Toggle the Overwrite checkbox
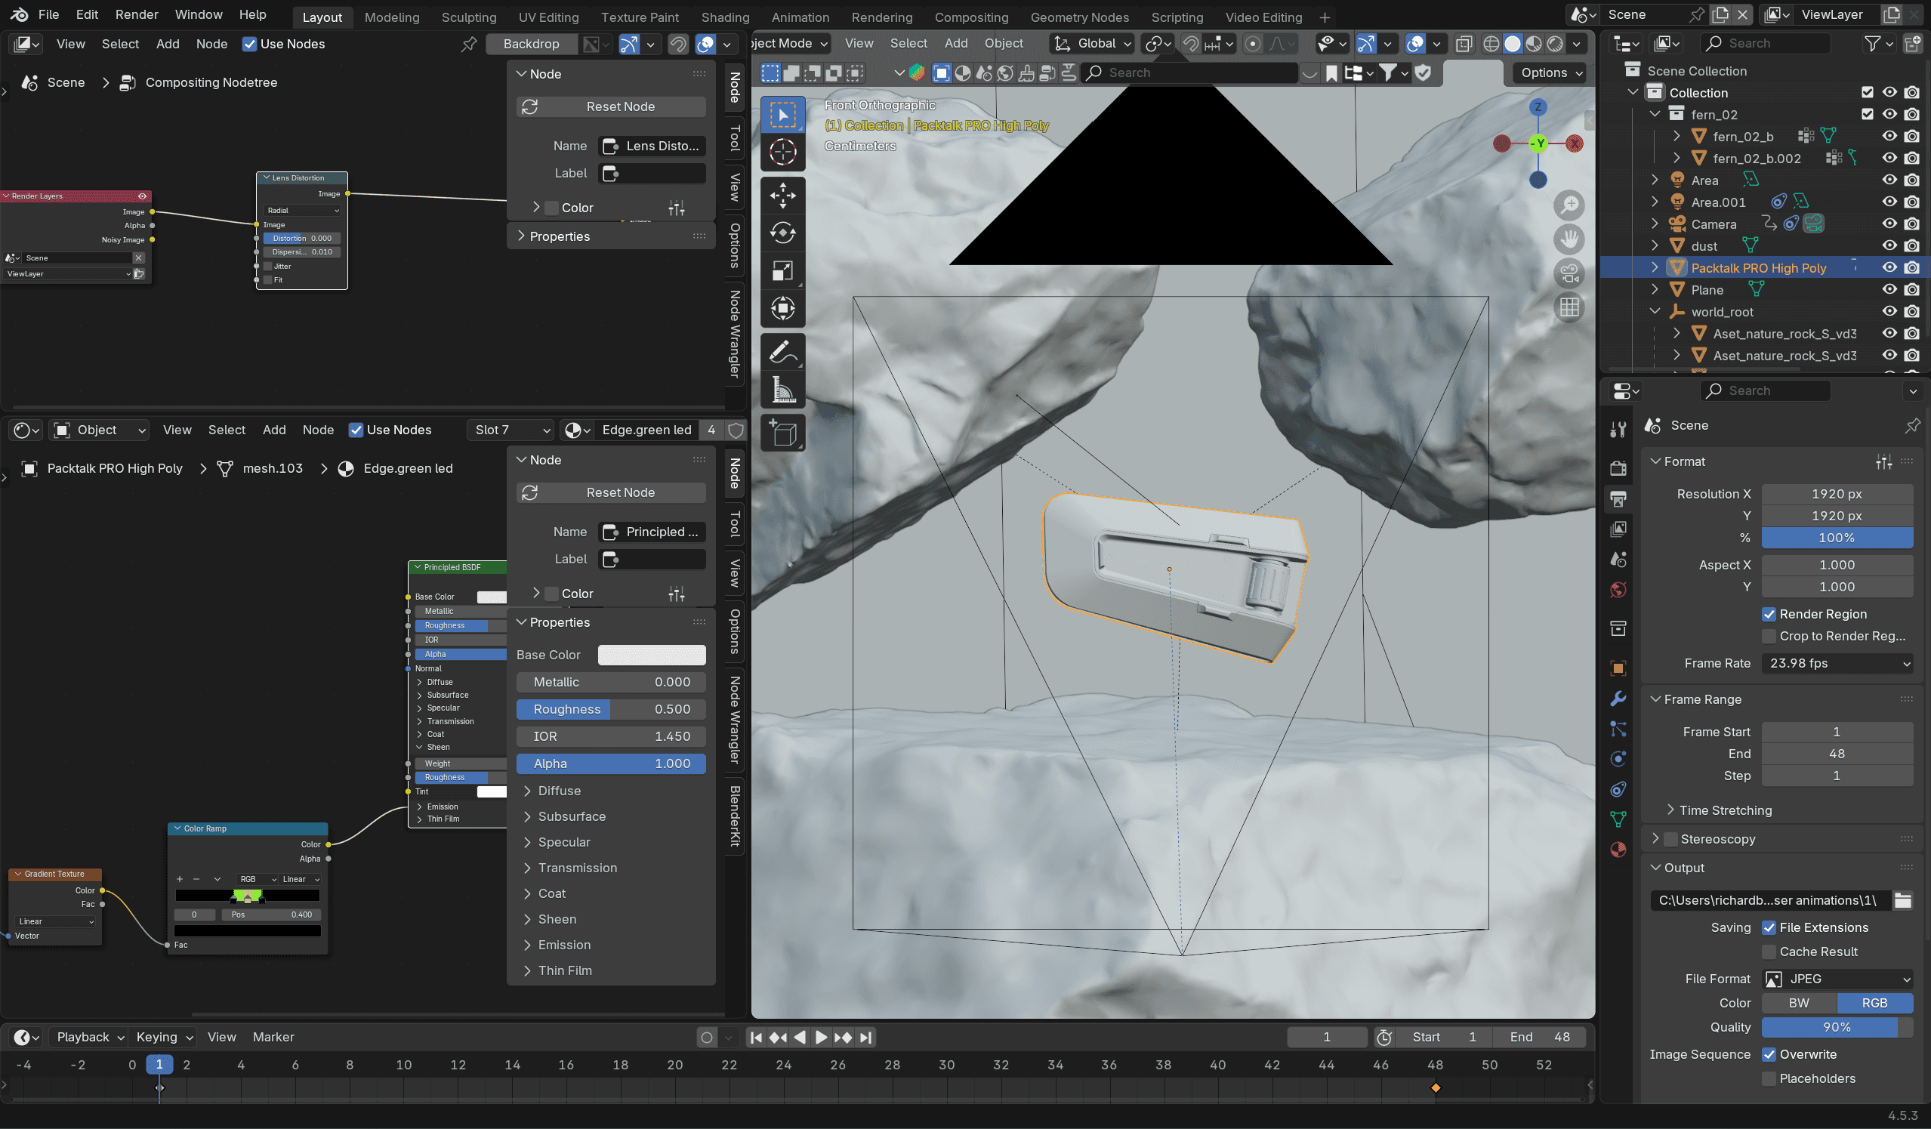 [1769, 1054]
